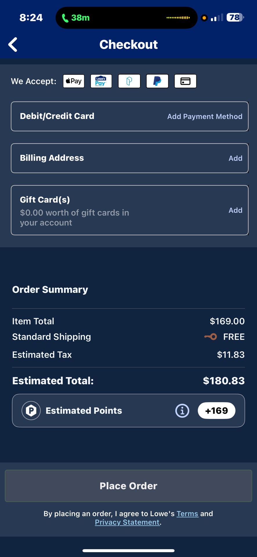Select the Apple Pay payment icon
Viewport: 257px width, 557px height.
[x=74, y=81]
